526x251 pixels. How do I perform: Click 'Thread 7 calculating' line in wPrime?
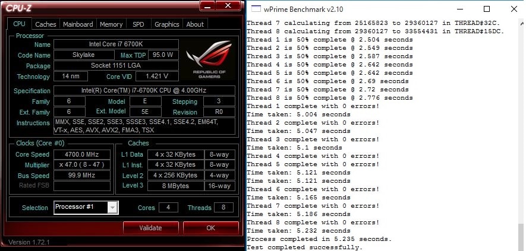pos(373,23)
